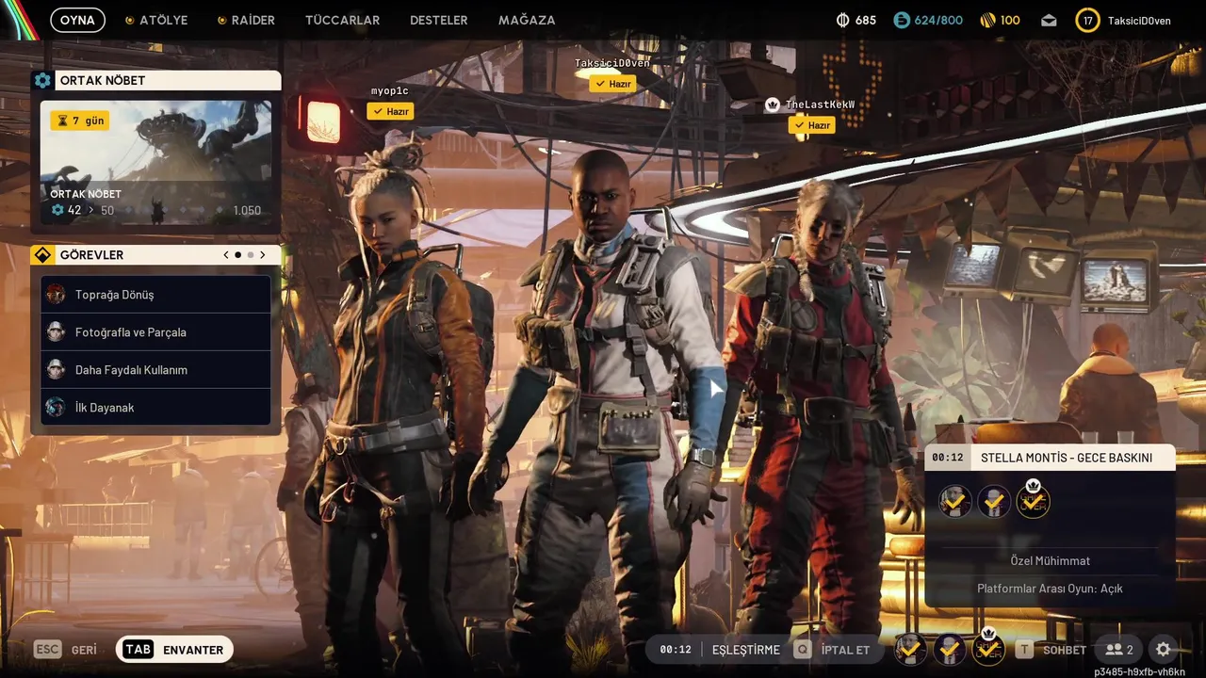The height and width of the screenshot is (678, 1206).
Task: Click the 624/800 stash capacity icon
Action: coord(902,20)
